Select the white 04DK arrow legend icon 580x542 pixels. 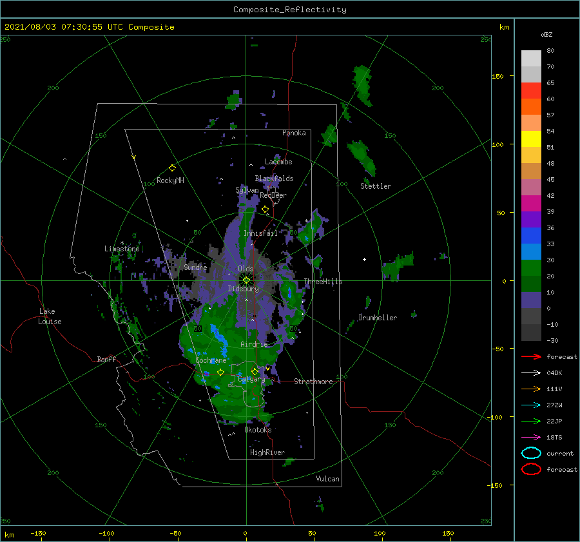(531, 373)
